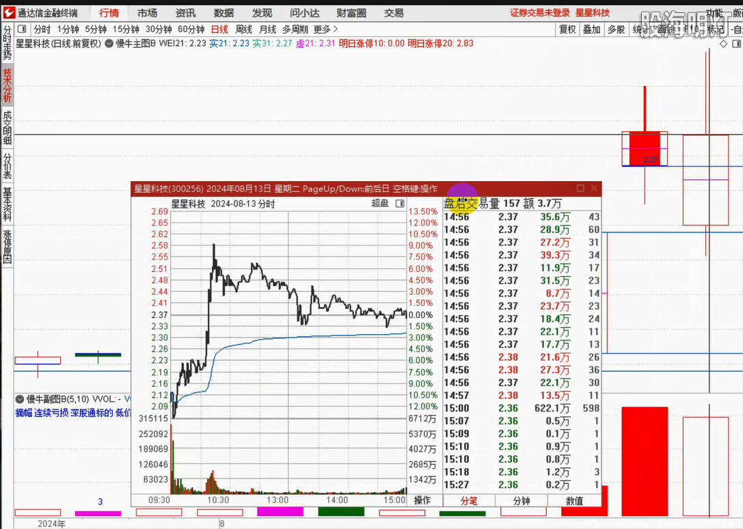
Task: Switch to the 分钟 tab in popup
Action: click(522, 500)
